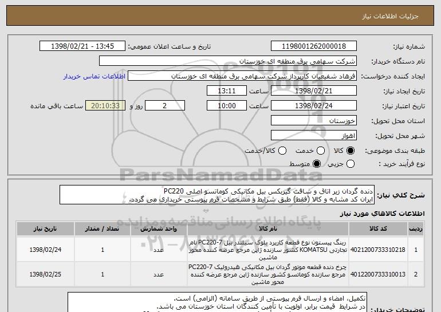
Task: Click the تعداد / مقدار column header
Action: (x=103, y=228)
